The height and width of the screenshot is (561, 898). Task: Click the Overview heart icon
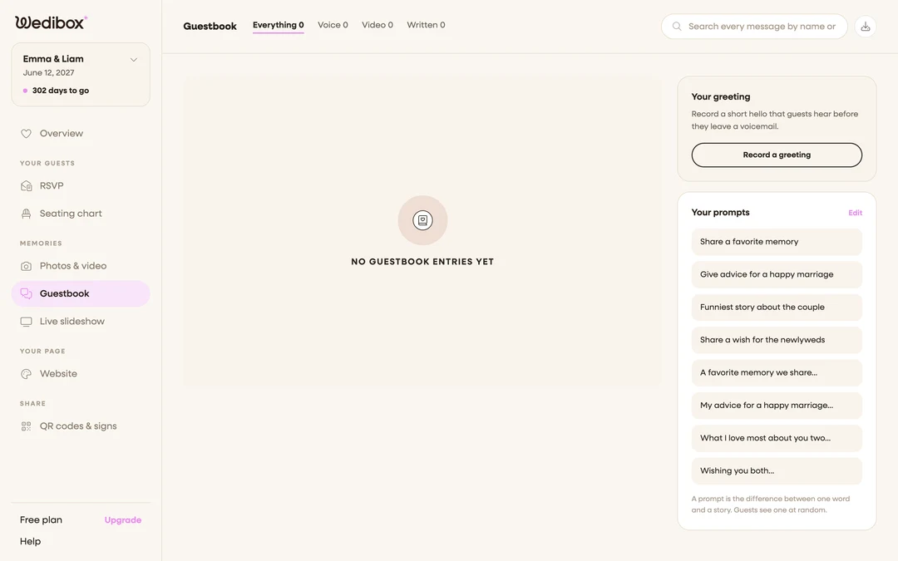coord(26,133)
